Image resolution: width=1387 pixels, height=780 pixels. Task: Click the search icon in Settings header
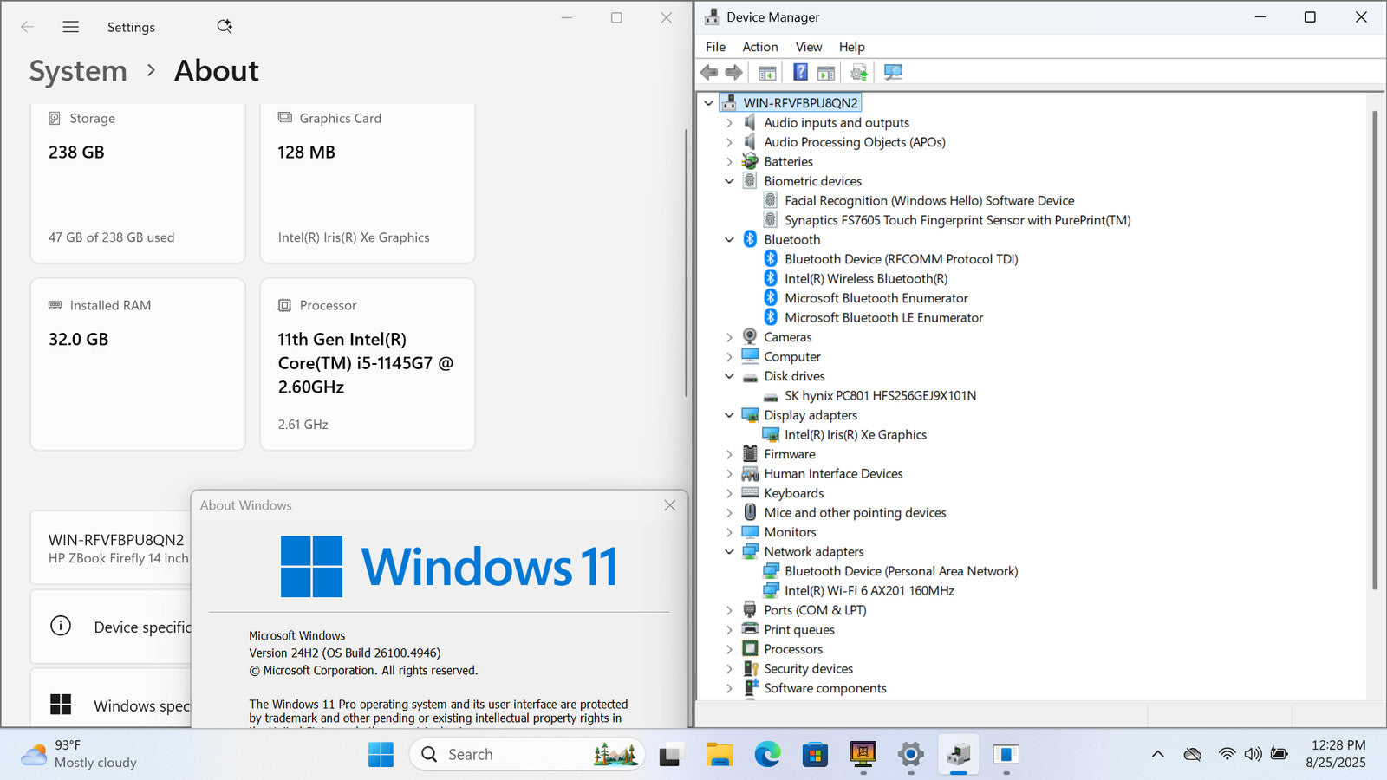tap(225, 27)
